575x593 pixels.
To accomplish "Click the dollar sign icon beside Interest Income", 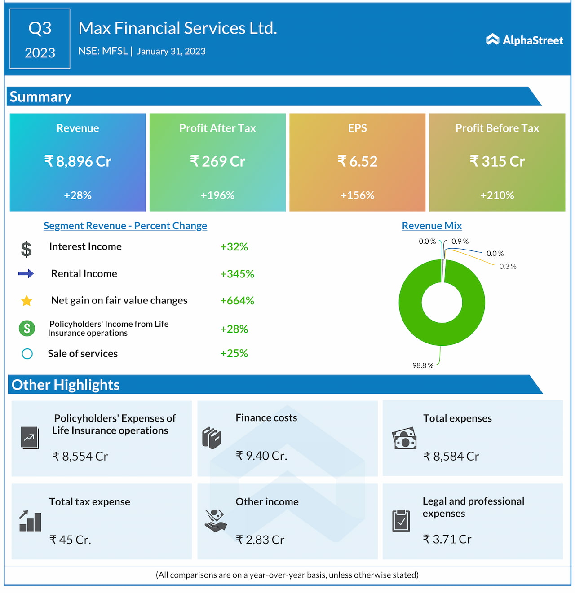I will click(x=27, y=249).
